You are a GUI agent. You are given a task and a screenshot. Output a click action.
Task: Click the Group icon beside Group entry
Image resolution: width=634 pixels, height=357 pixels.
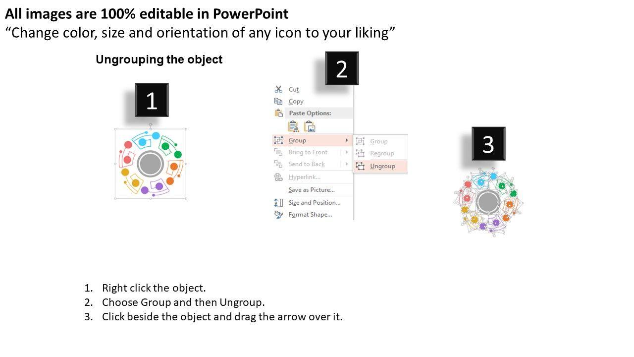(278, 140)
